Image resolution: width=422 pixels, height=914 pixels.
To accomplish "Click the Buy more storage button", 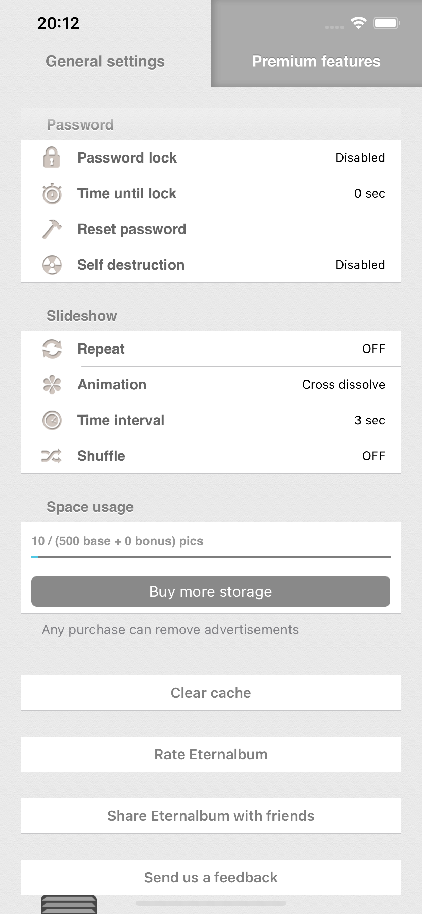I will coord(211,591).
